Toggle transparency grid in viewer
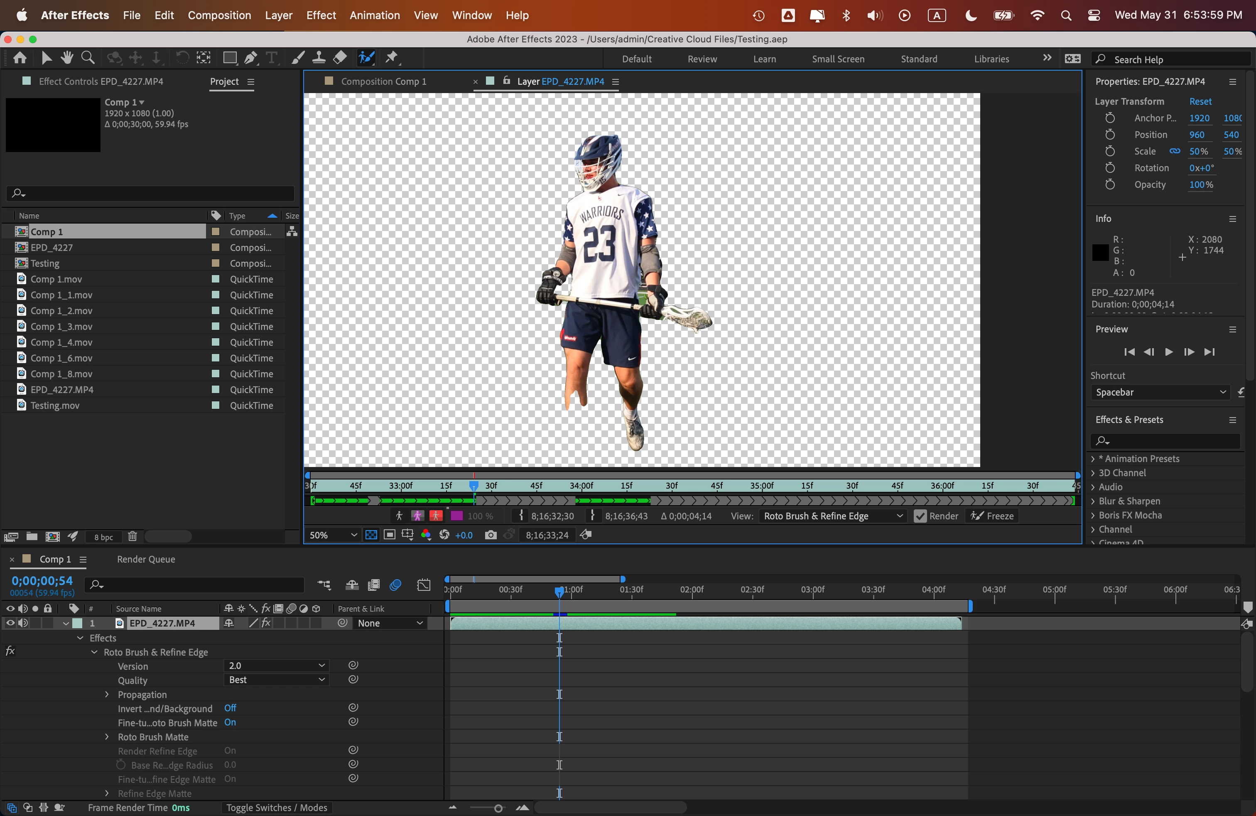 [x=371, y=535]
